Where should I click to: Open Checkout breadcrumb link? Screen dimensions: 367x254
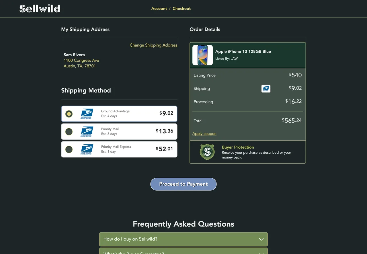pos(181,9)
